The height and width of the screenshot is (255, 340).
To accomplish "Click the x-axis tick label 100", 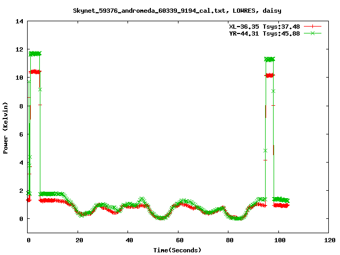I will tap(280, 240).
